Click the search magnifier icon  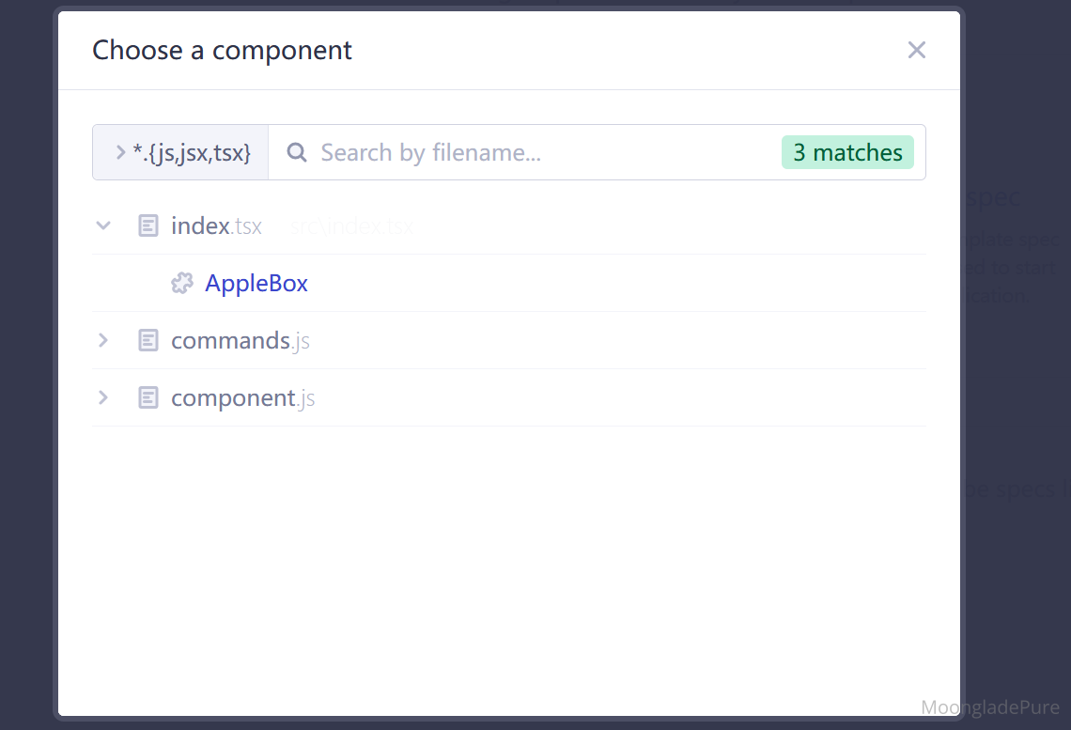[x=297, y=152]
